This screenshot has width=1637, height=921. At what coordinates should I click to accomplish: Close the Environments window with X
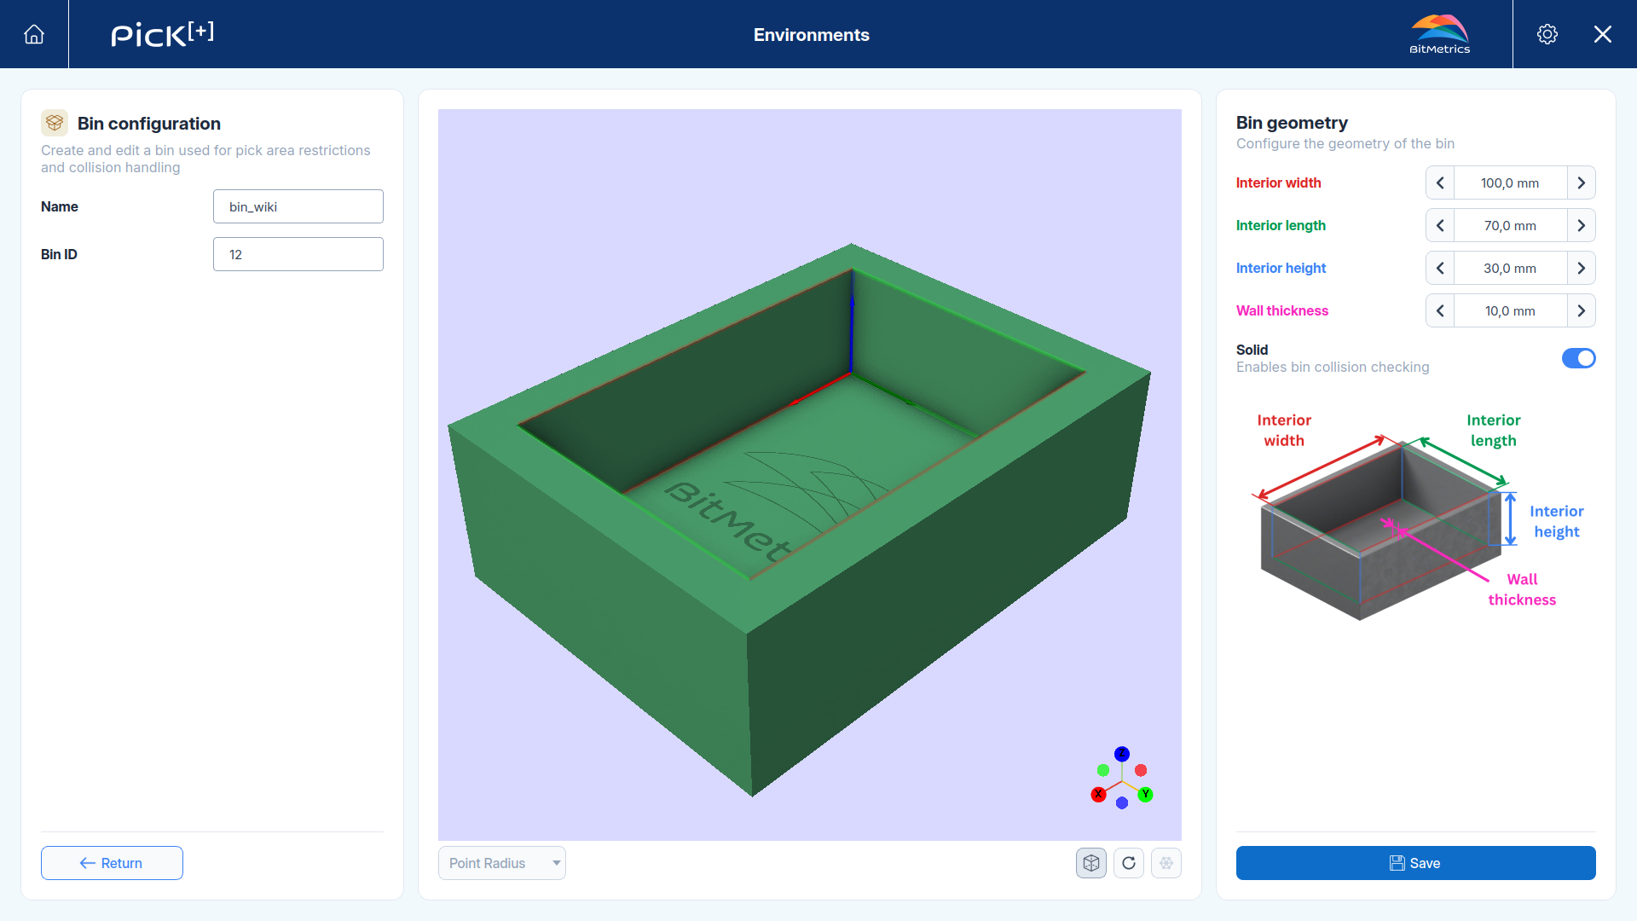pyautogui.click(x=1603, y=34)
